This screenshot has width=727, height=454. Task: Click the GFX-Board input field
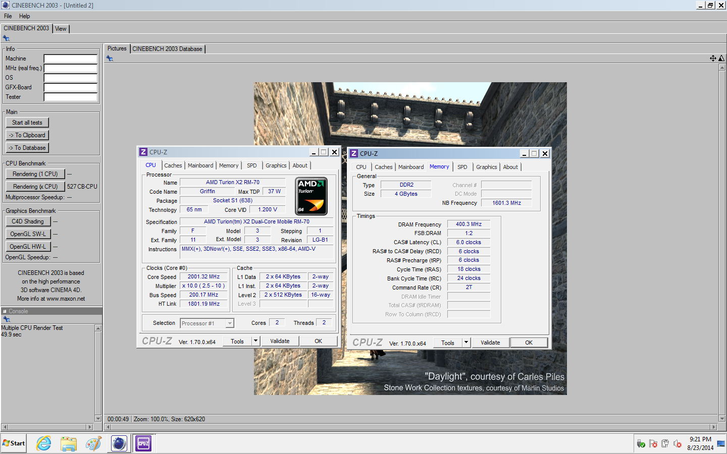tap(71, 87)
